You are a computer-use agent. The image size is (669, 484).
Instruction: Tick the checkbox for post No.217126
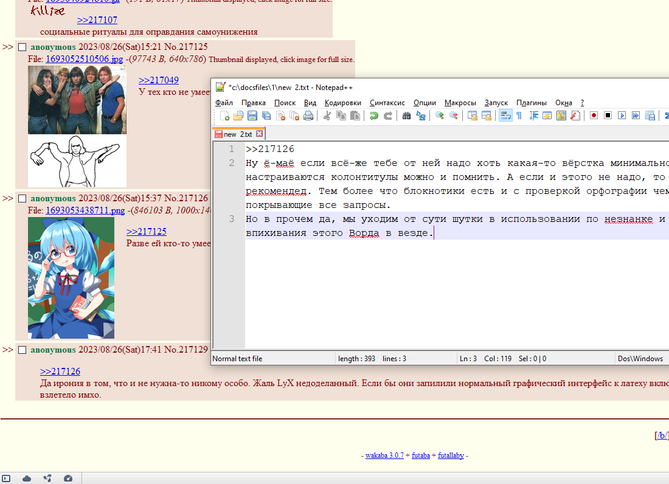click(x=23, y=198)
